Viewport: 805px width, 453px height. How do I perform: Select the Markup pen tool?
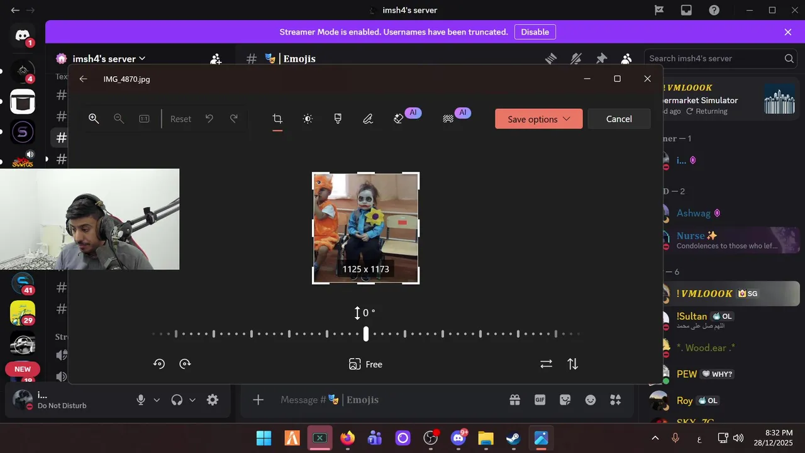tap(368, 118)
